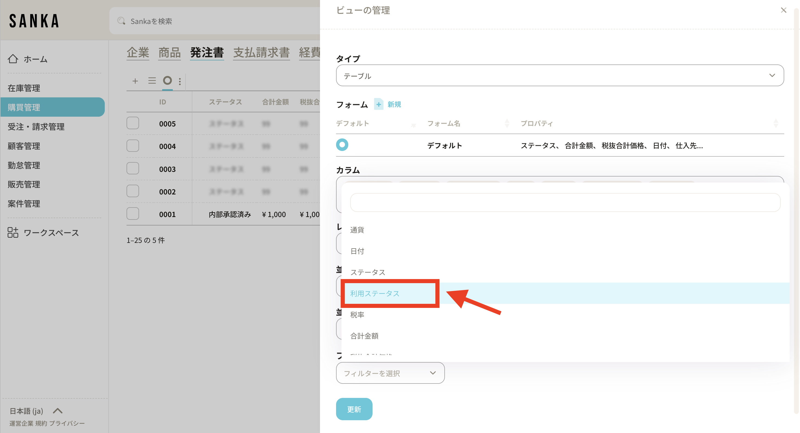The width and height of the screenshot is (800, 433).
Task: Select 利用ステータス from column list
Action: coord(374,293)
